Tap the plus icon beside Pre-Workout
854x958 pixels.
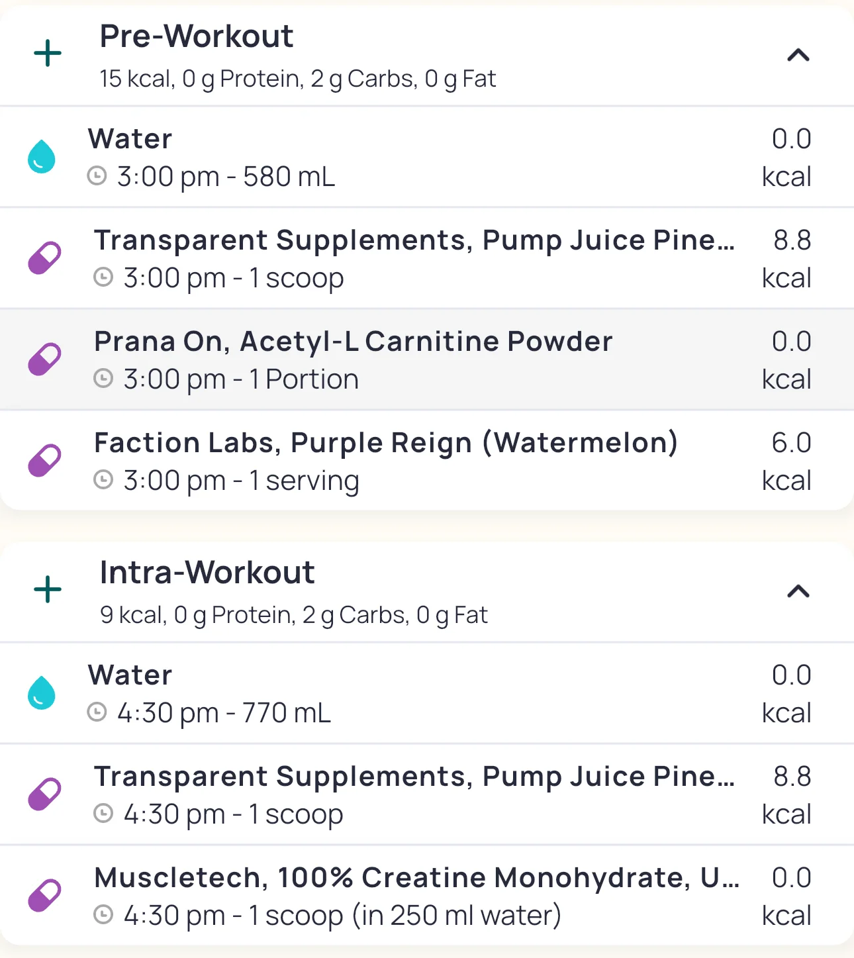48,54
